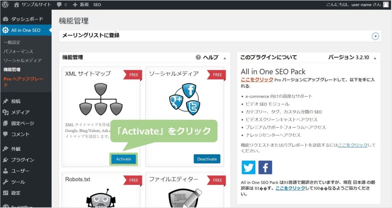392x208 pixels.
Task: Click the social media shields image
Action: [x=185, y=99]
